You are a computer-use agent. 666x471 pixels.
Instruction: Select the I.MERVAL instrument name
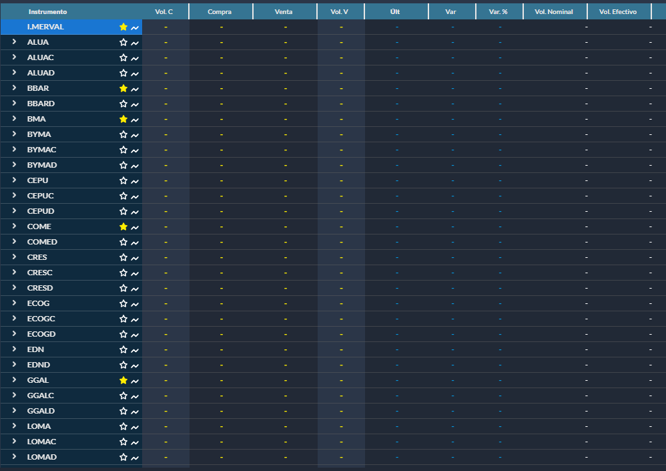[45, 27]
